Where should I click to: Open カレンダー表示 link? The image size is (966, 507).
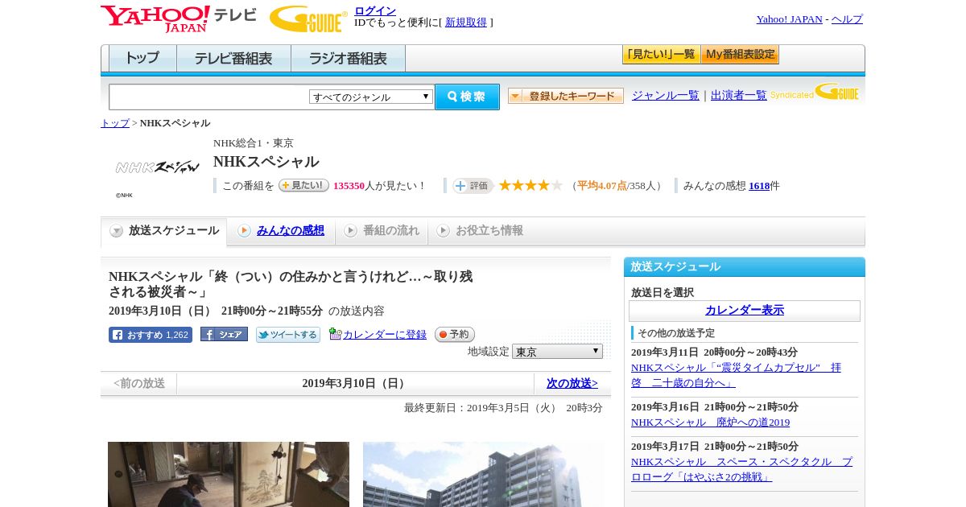click(745, 311)
